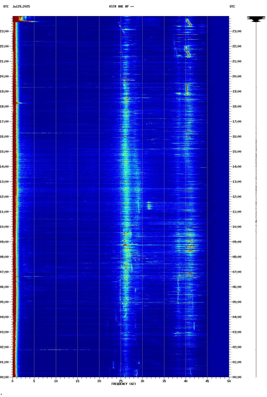Click 12:00 on the left time axis

tap(4, 197)
